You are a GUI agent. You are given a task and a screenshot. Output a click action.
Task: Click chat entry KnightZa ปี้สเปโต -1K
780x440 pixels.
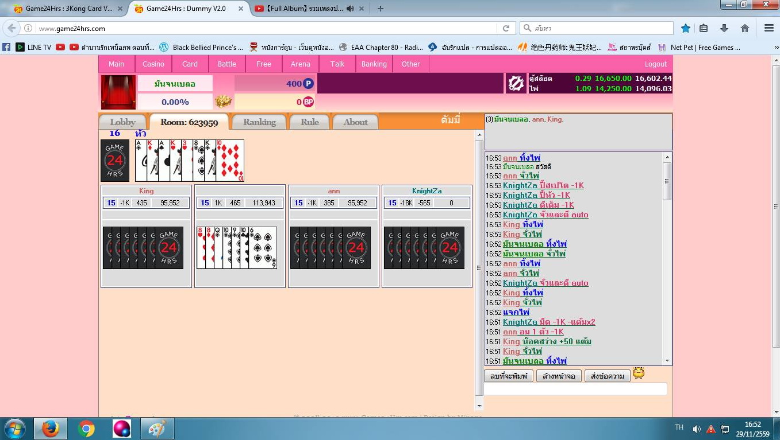[x=543, y=185]
